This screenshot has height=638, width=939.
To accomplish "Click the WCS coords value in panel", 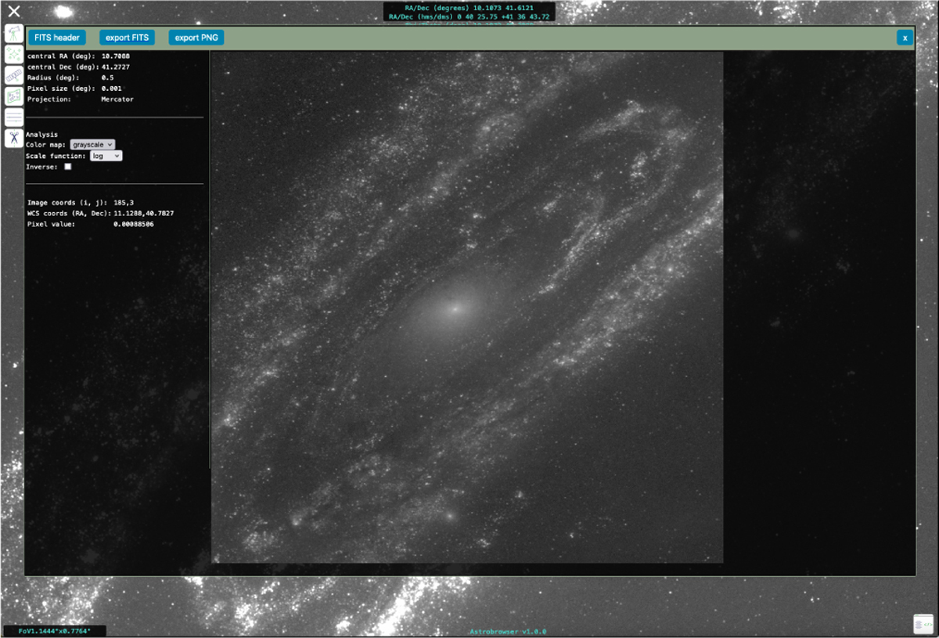I will click(144, 213).
